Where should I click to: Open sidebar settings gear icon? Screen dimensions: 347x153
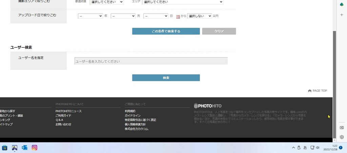[342, 137]
